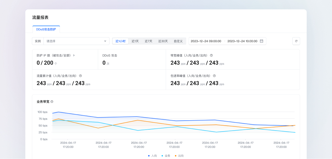Open the DDoS攻击防护 tab
332x159 pixels.
click(46, 29)
